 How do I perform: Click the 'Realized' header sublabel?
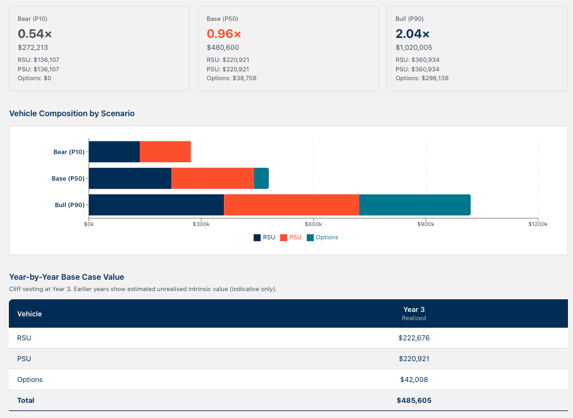tap(414, 318)
